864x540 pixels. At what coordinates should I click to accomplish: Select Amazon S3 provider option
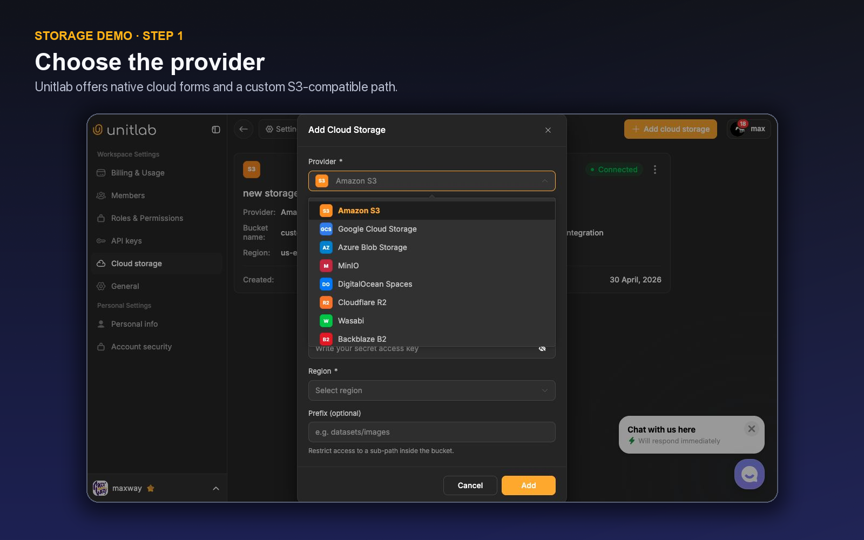[x=432, y=211]
